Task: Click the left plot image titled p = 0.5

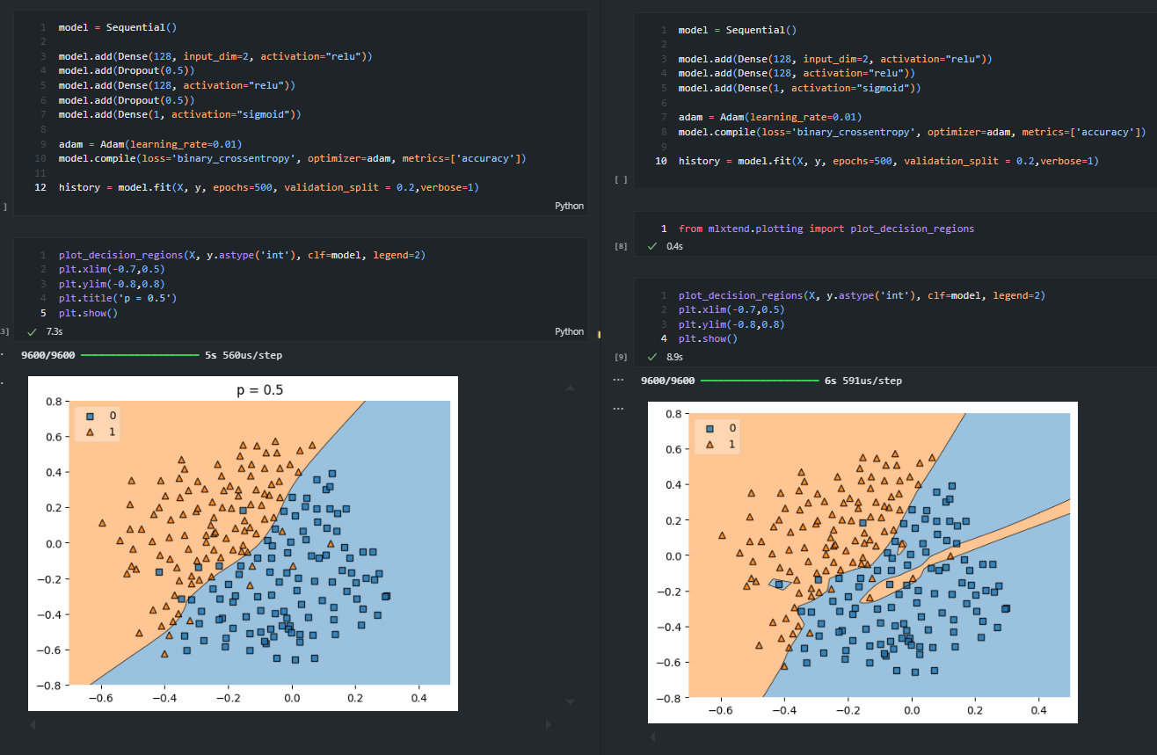Action: click(x=243, y=543)
